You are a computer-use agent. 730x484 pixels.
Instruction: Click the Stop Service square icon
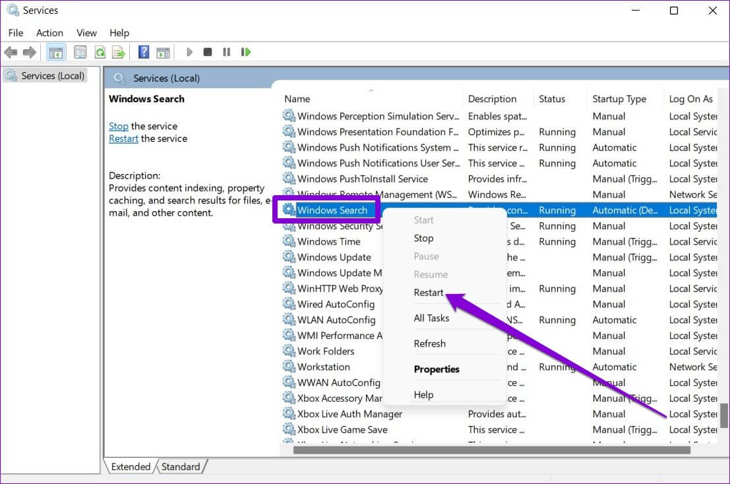coord(208,52)
